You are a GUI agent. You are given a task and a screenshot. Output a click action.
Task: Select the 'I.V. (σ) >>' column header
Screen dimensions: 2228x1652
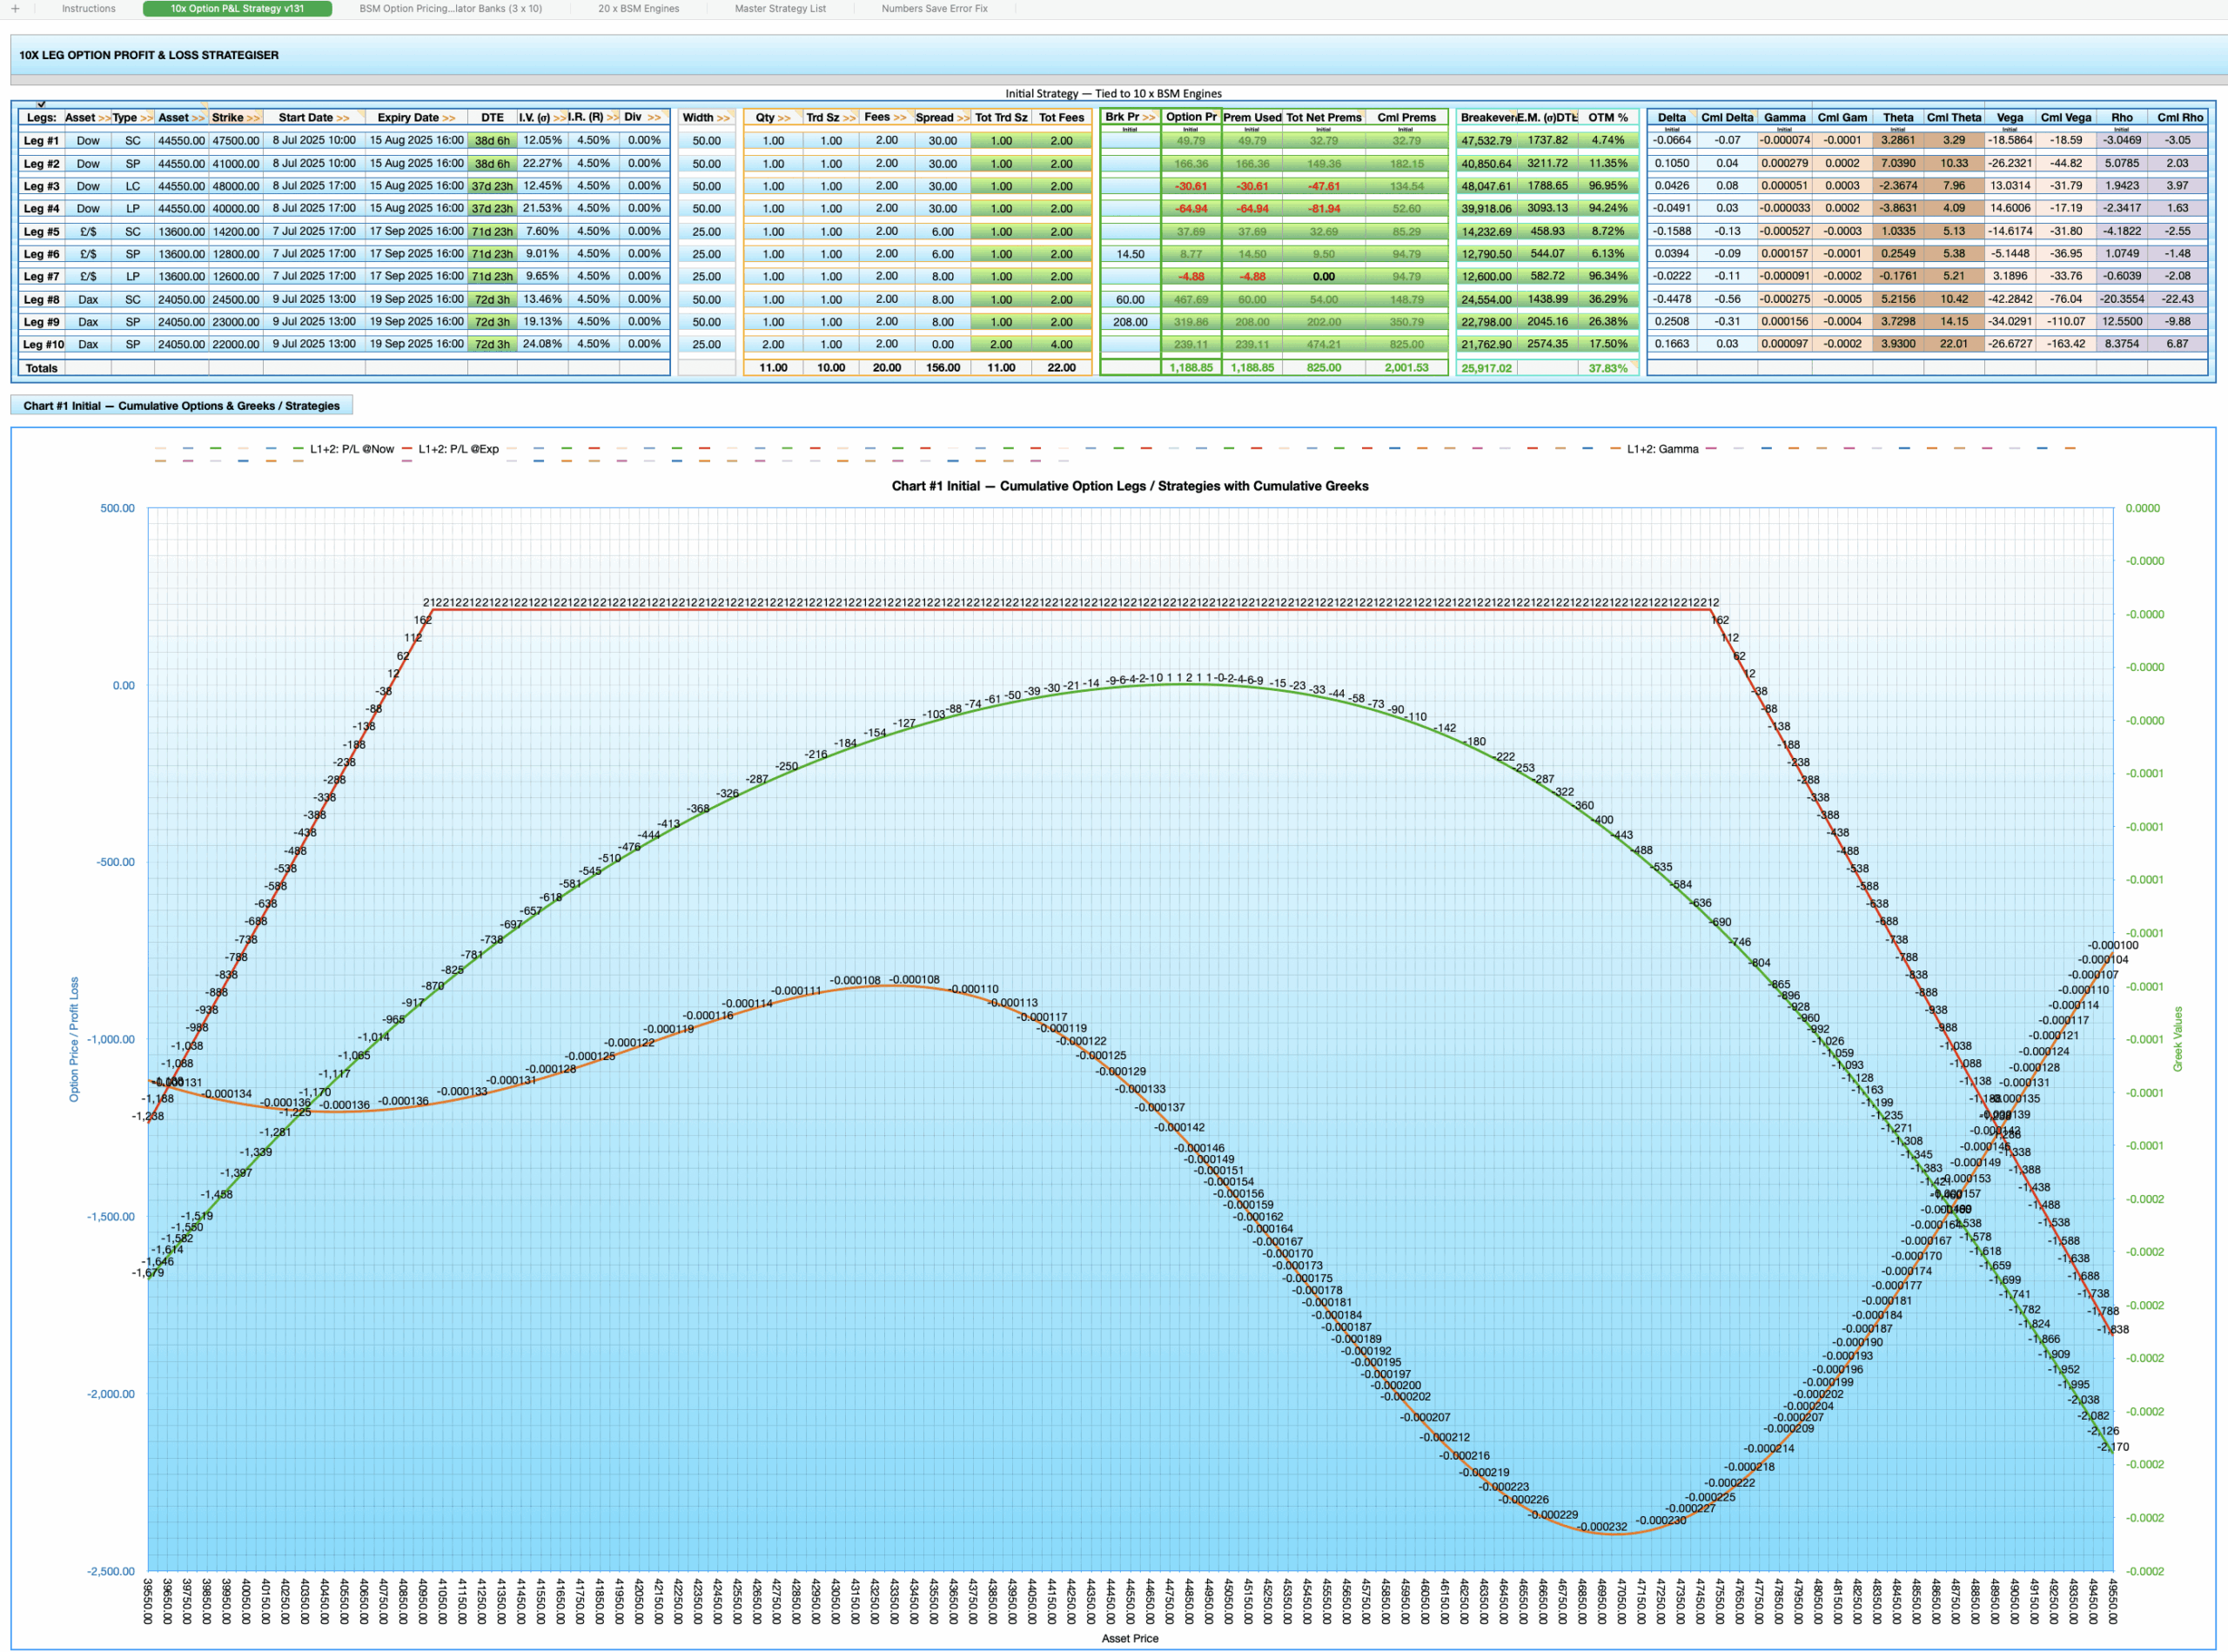point(542,118)
